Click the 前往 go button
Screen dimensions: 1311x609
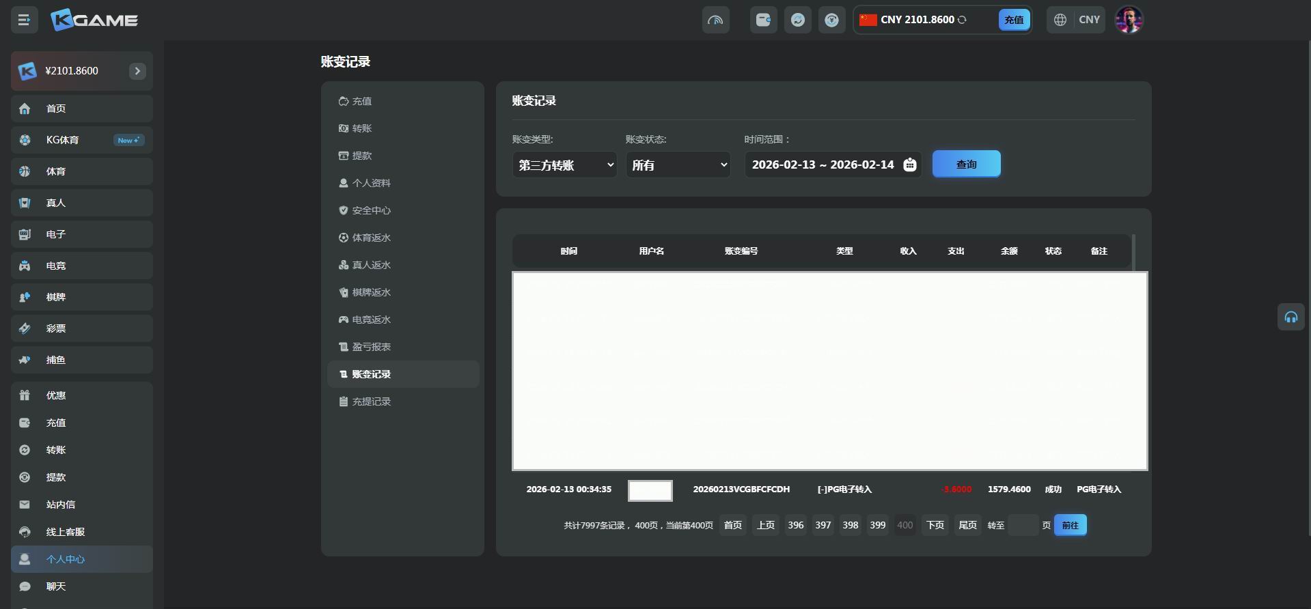[x=1070, y=525]
